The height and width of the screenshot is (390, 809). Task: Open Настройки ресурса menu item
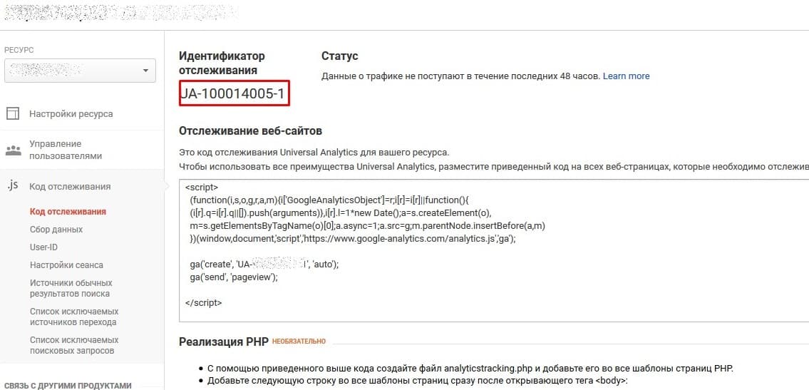coord(71,114)
